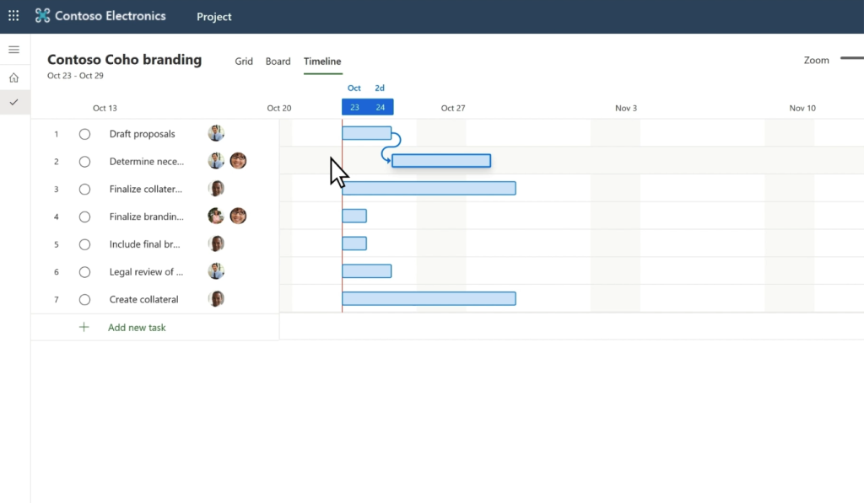The height and width of the screenshot is (503, 864).
Task: Select the Home icon in sidebar
Action: (x=14, y=77)
